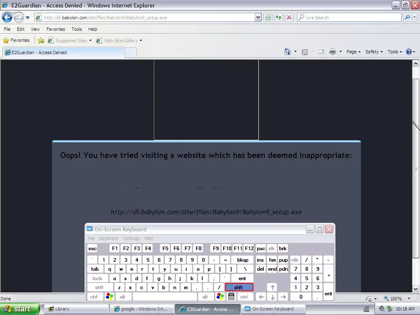Click the vertical scrollbar down arrow
Image resolution: width=420 pixels, height=315 pixels.
point(416,289)
